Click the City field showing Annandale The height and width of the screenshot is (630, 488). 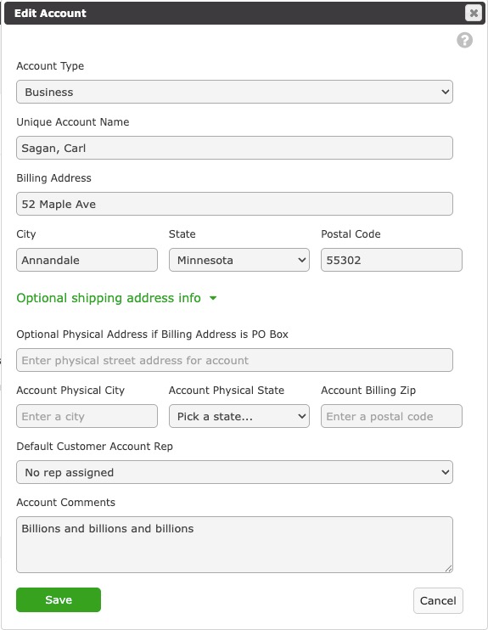tap(87, 260)
